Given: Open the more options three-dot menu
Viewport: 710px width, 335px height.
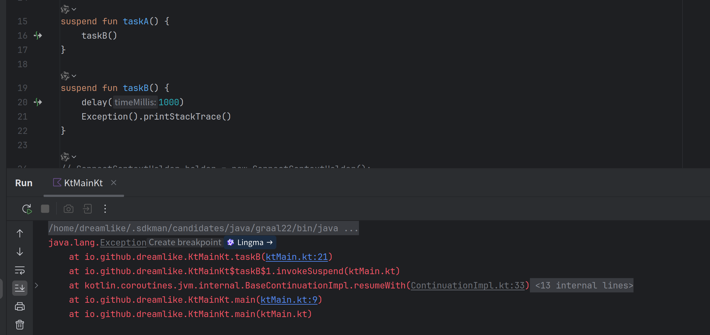Looking at the screenshot, I should pyautogui.click(x=105, y=209).
